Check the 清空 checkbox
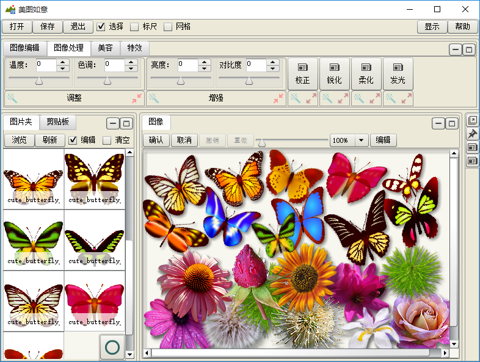The height and width of the screenshot is (362, 480). [106, 140]
